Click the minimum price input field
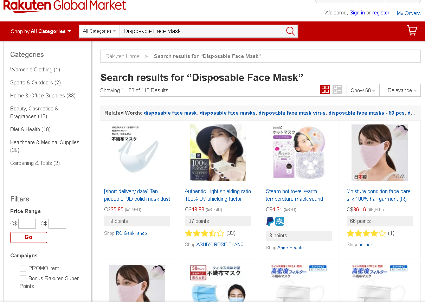Viewport: 425px width, 302px height. click(27, 224)
